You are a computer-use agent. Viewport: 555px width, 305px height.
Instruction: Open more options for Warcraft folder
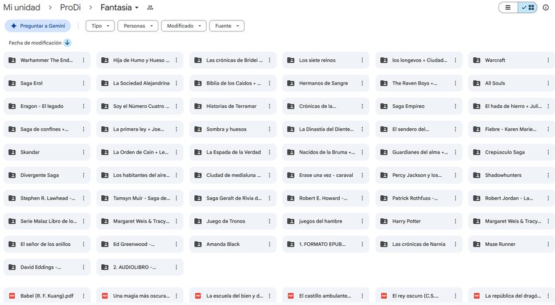pyautogui.click(x=548, y=60)
